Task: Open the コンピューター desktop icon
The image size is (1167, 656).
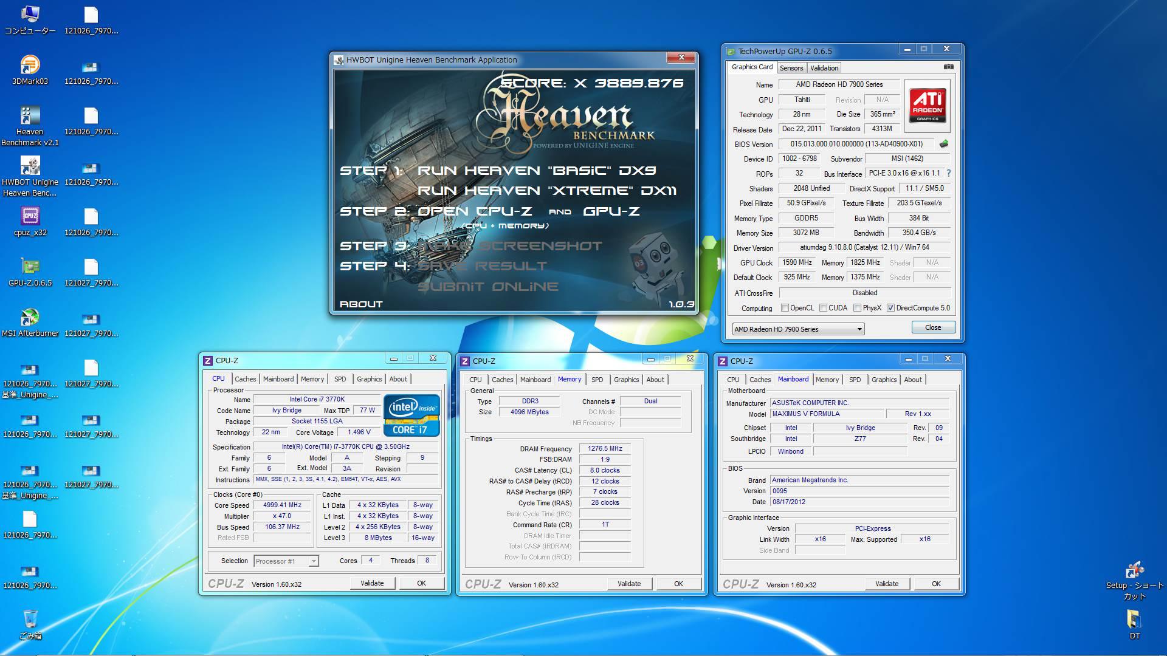Action: tap(30, 20)
